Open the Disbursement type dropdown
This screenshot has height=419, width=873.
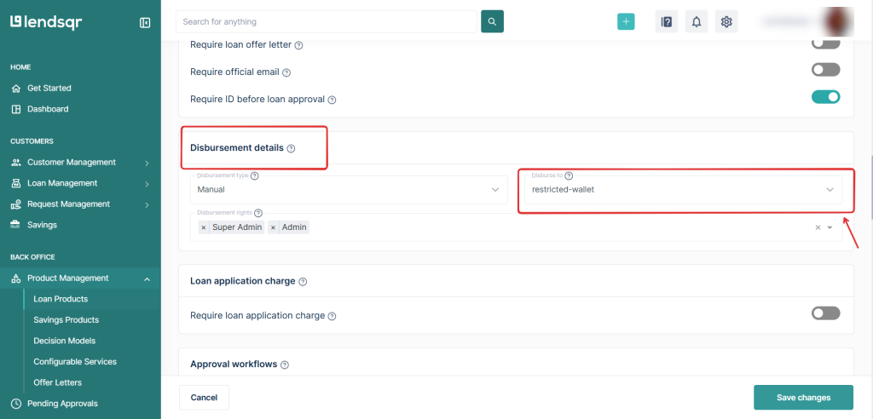click(x=349, y=189)
